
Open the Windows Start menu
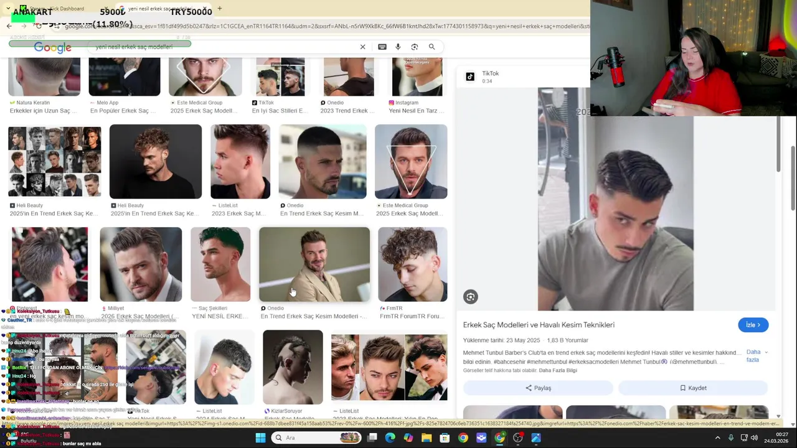260,437
